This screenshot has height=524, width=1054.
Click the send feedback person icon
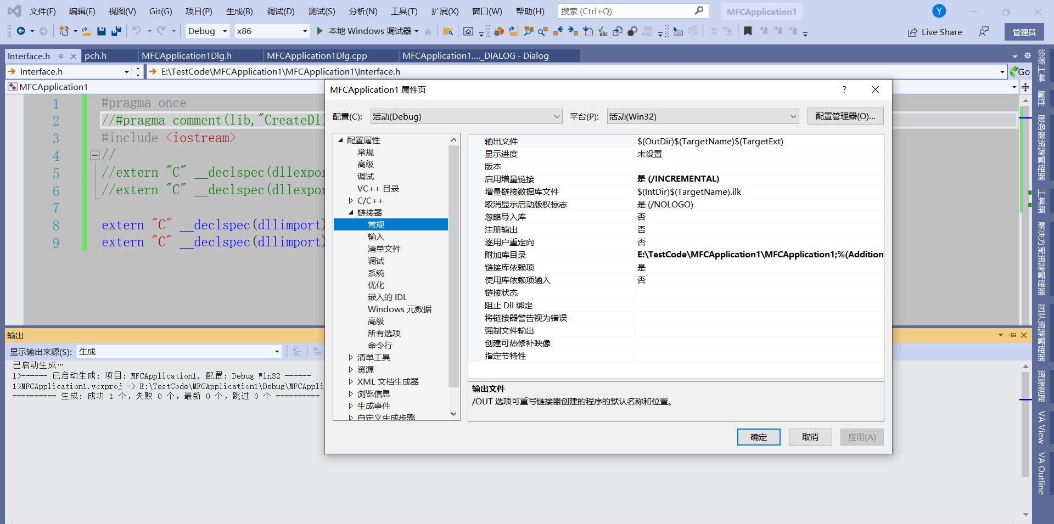(x=983, y=32)
